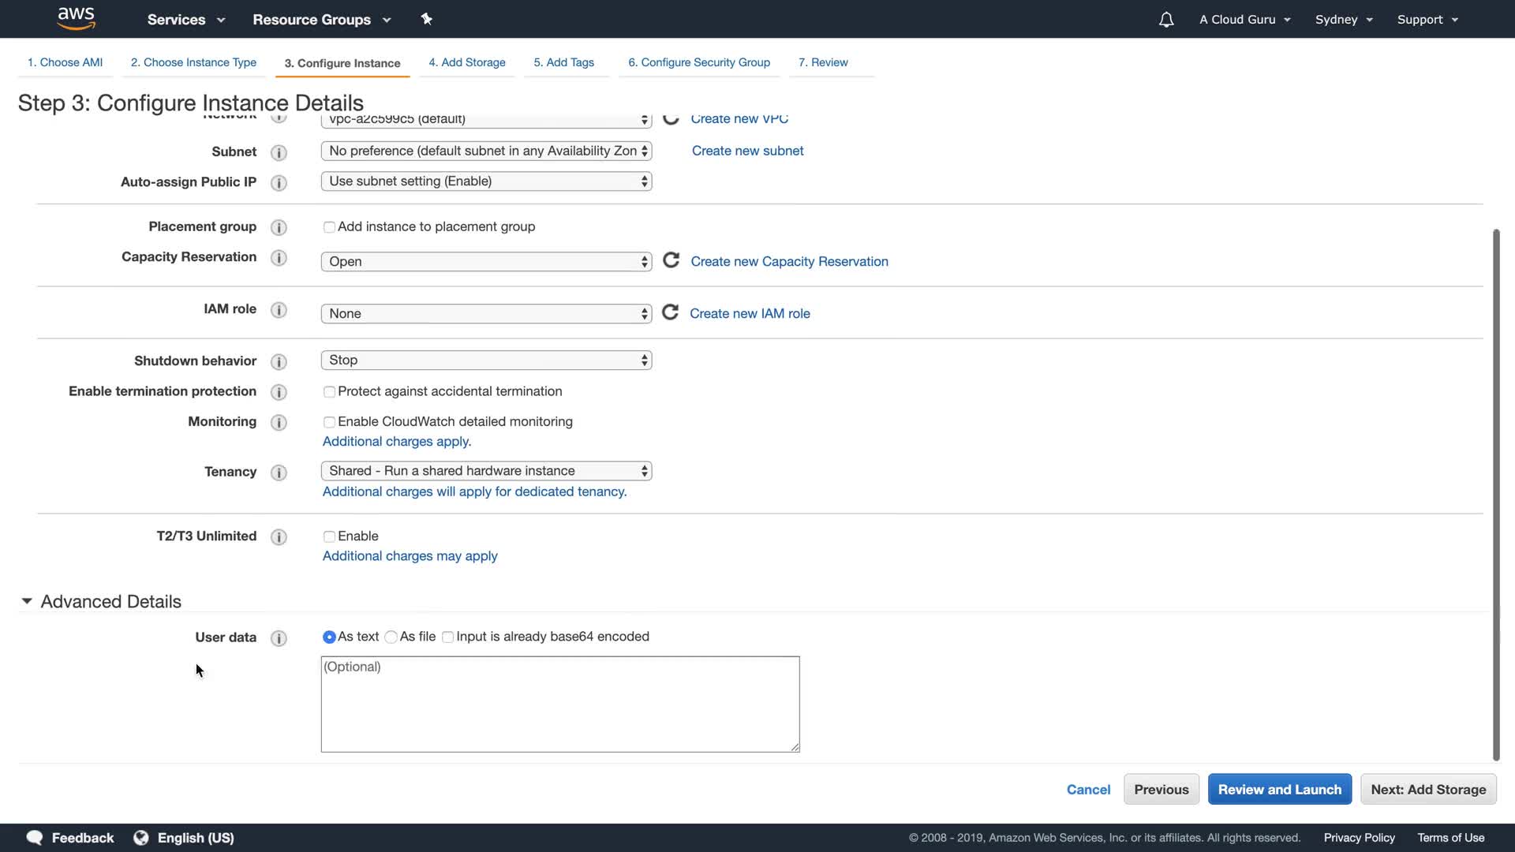
Task: Open the notifications bell icon
Action: [x=1165, y=20]
